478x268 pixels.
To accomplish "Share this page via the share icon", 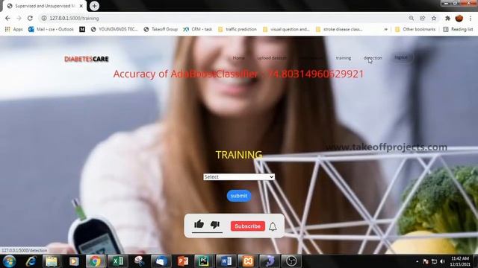I will 423,18.
